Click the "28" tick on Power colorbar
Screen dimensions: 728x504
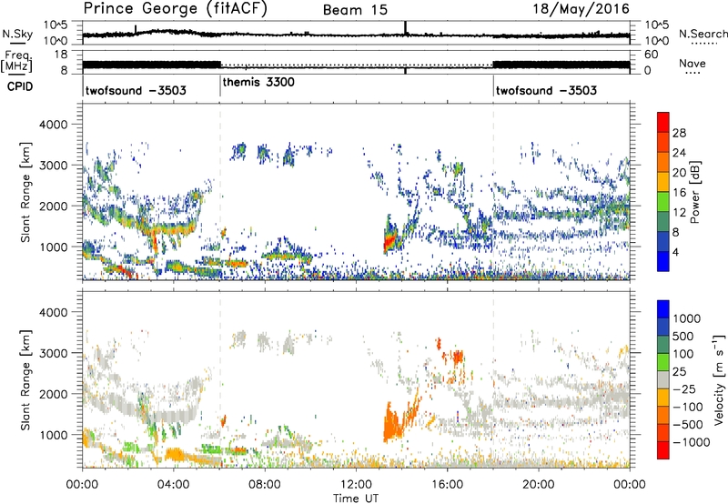[x=679, y=133]
